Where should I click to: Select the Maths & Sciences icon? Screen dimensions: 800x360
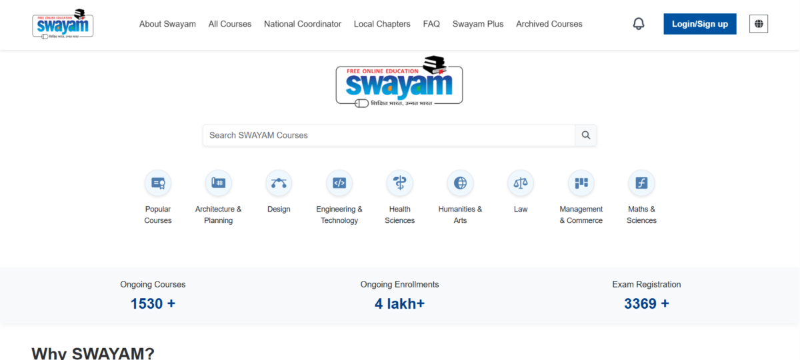(641, 183)
